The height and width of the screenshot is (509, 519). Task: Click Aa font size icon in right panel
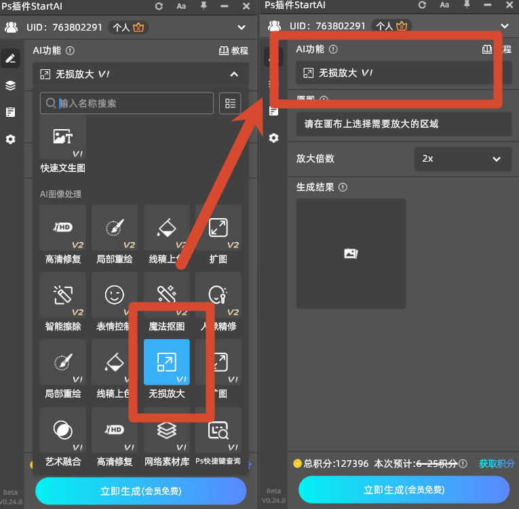[x=444, y=5]
